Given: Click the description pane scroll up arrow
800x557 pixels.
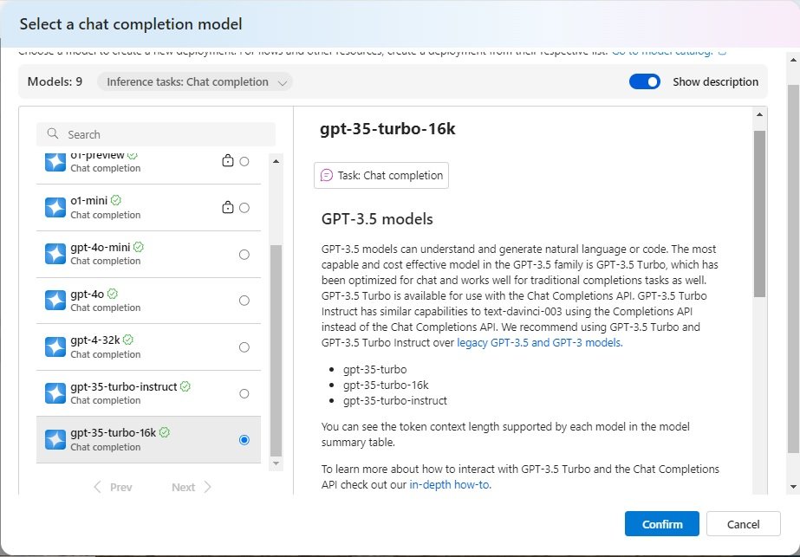Looking at the screenshot, I should pos(759,114).
